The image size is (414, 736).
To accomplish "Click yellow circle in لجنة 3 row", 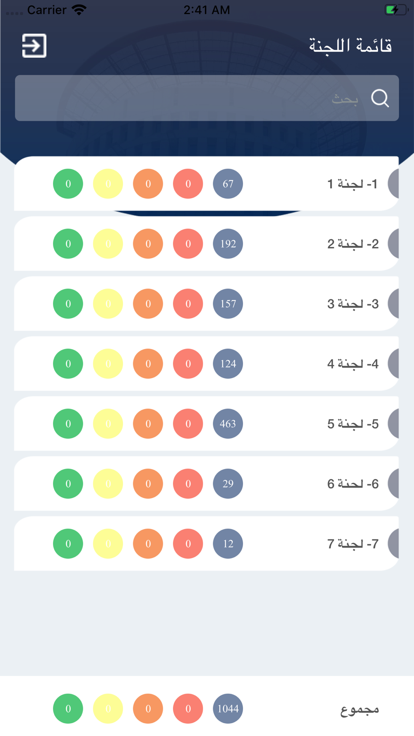I will coord(108,304).
